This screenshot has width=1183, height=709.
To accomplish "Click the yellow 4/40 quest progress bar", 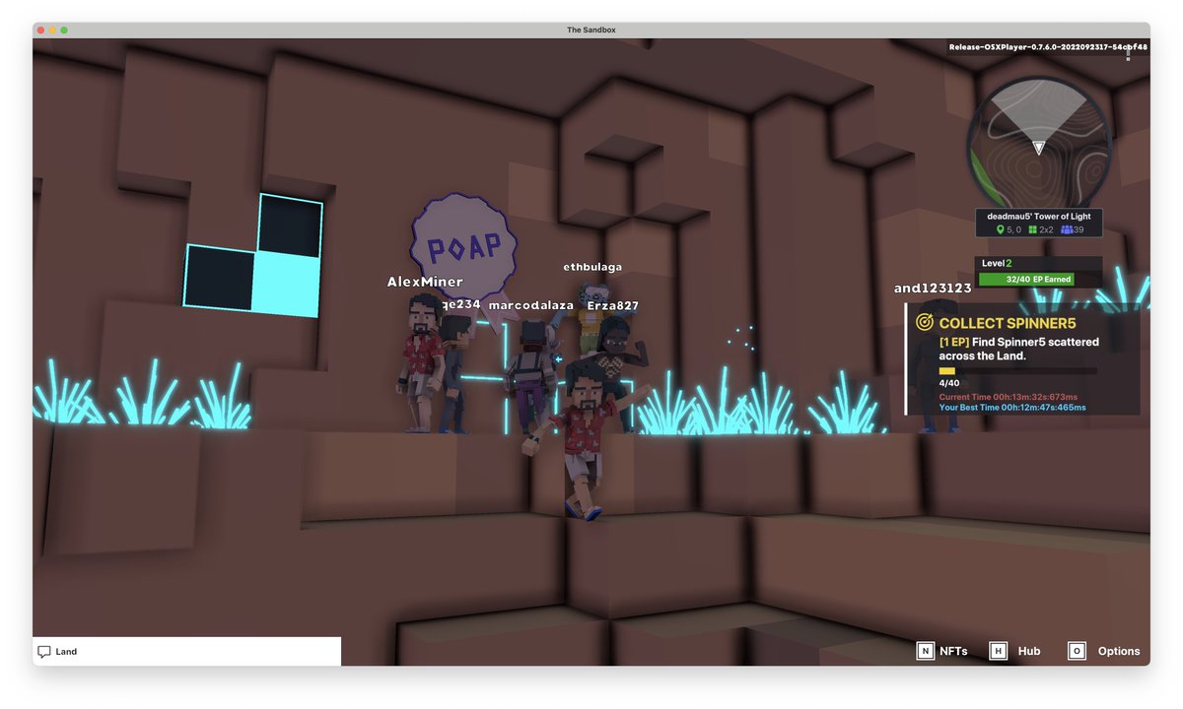I will tap(1017, 371).
